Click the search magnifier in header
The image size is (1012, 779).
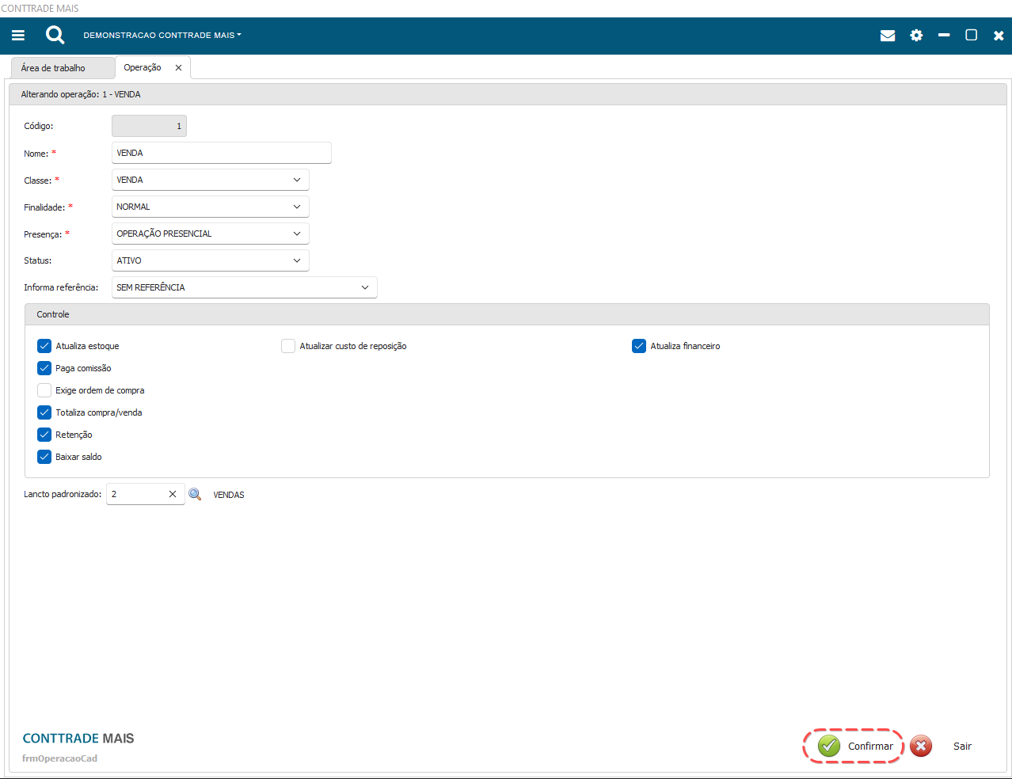coord(55,35)
